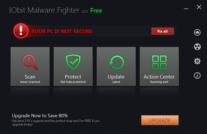The image size is (207, 134).
Task: Click the orange UPGRADE button
Action: click(x=160, y=120)
